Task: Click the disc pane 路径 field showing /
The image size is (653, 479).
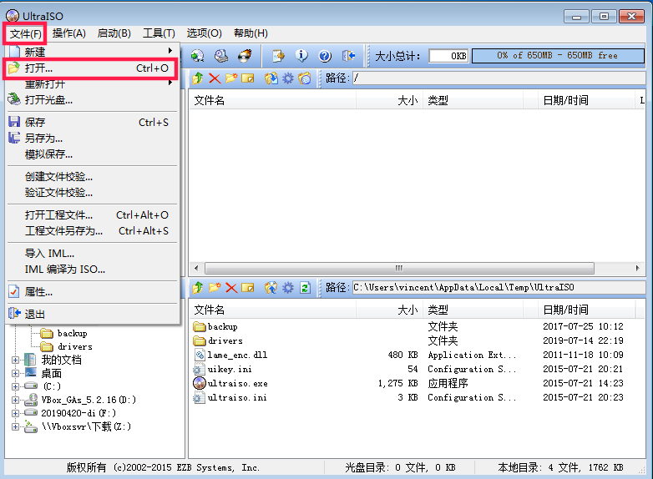Action: 499,78
